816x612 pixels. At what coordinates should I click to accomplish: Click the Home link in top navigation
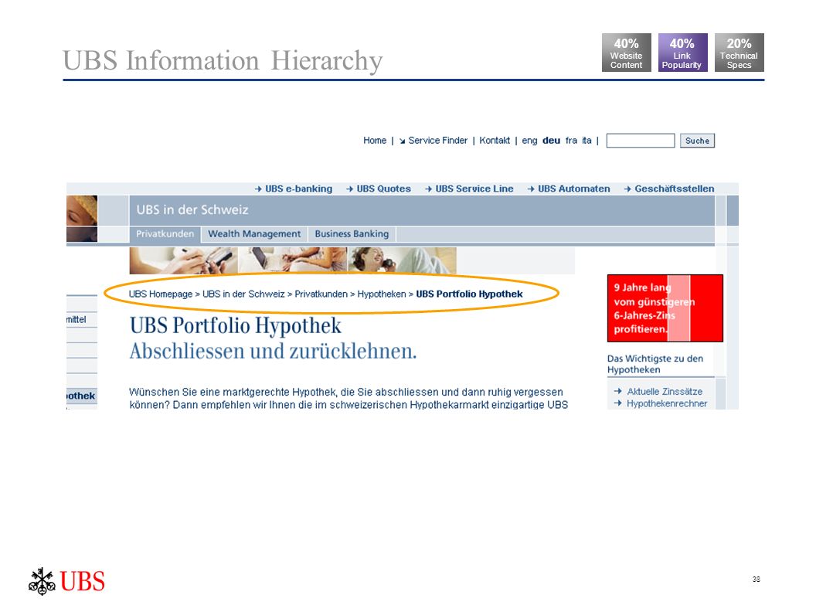coord(375,141)
